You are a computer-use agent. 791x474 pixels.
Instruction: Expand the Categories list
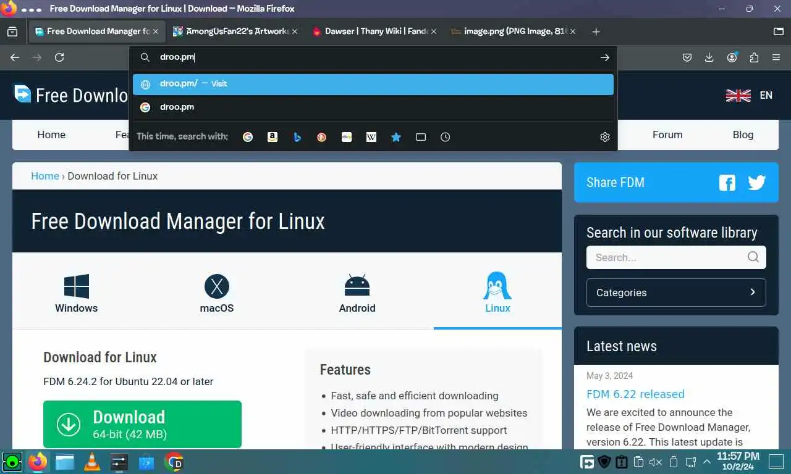click(x=676, y=293)
